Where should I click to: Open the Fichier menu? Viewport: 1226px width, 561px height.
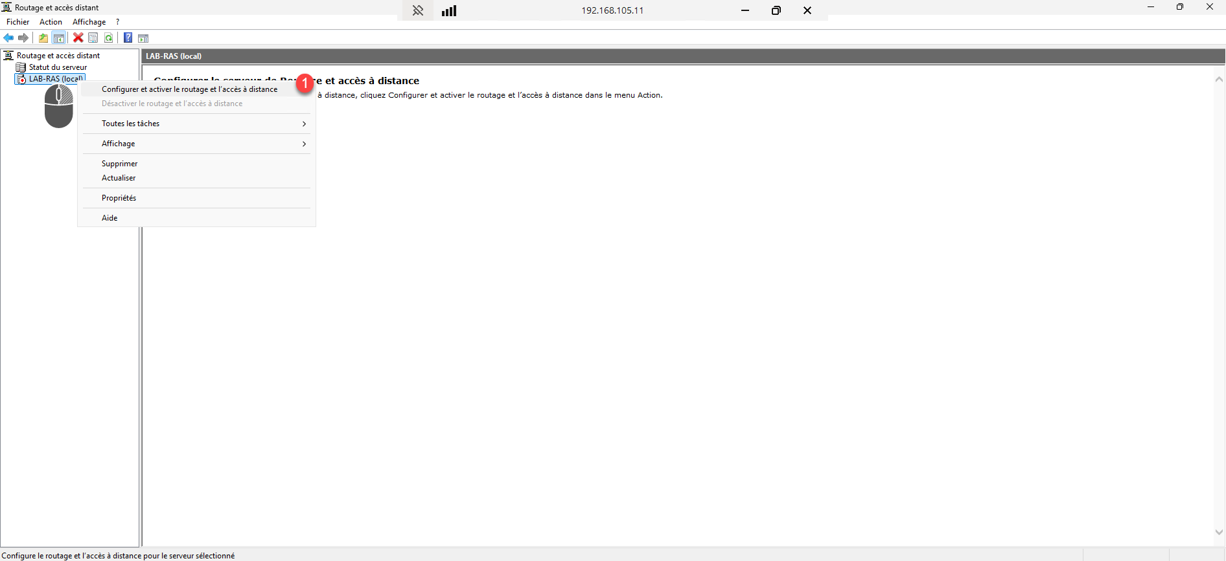pyautogui.click(x=18, y=22)
